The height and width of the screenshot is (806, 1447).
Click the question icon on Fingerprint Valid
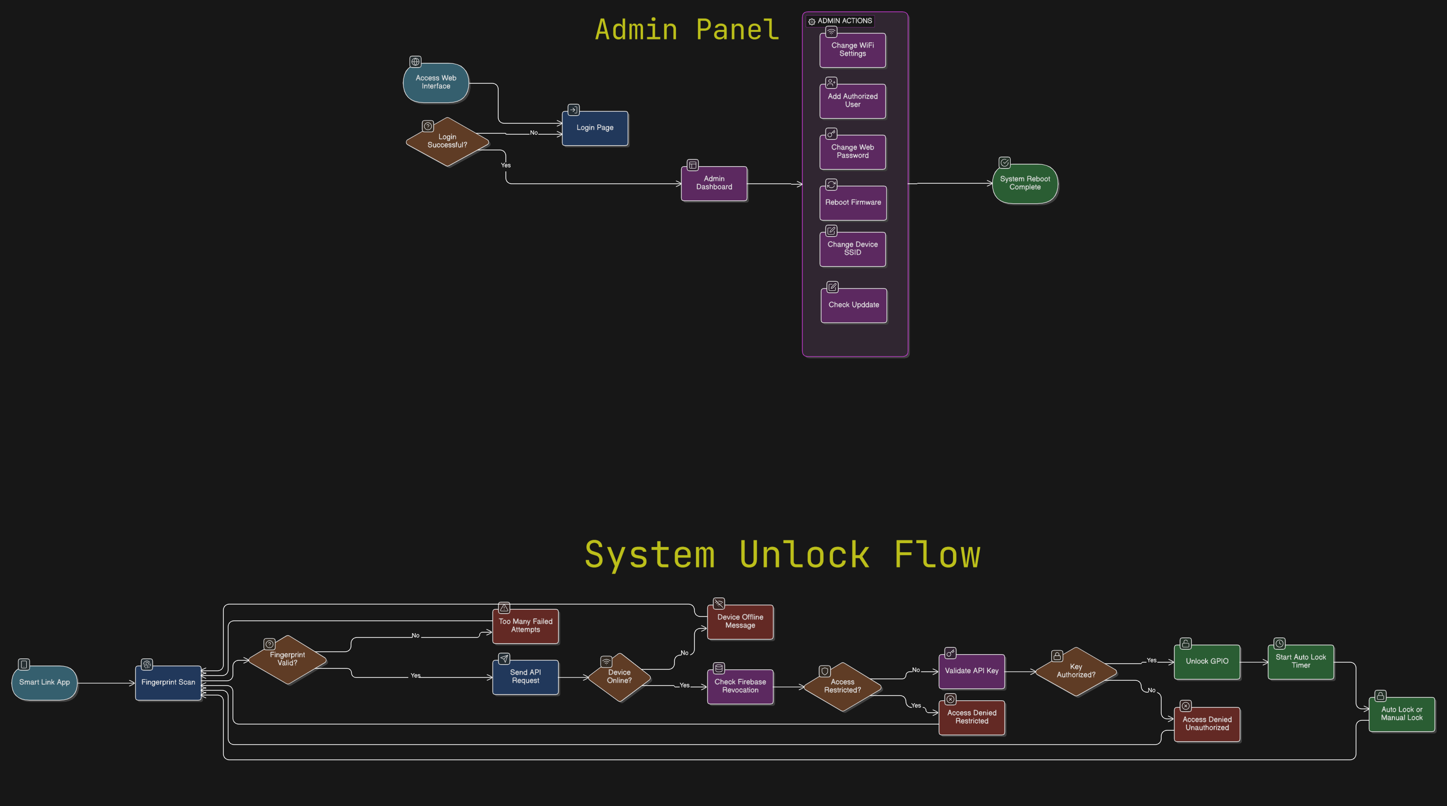[270, 644]
